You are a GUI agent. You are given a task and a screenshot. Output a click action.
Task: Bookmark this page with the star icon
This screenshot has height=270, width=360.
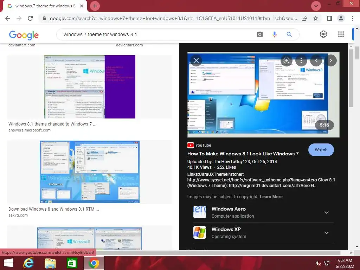pos(316,18)
